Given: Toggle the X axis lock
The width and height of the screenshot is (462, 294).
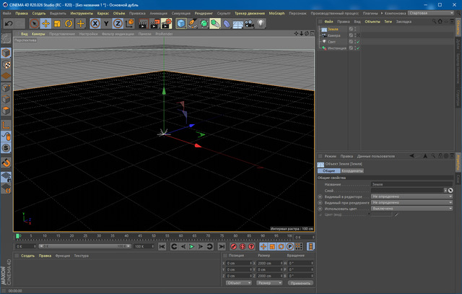Looking at the screenshot, I should pos(95,24).
